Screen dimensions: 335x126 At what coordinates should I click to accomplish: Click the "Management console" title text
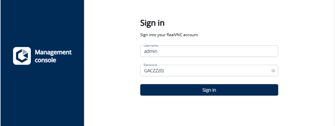pos(53,56)
